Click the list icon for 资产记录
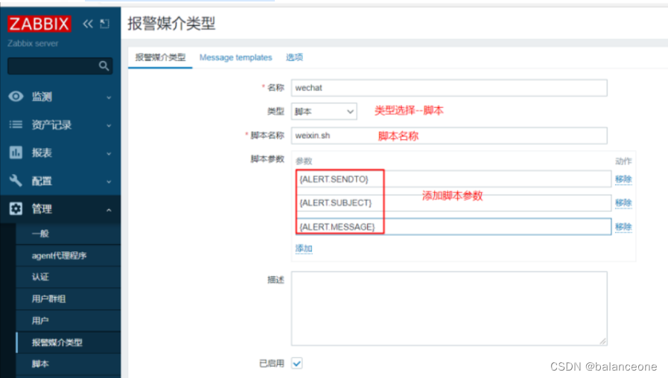The height and width of the screenshot is (378, 668). tap(16, 124)
